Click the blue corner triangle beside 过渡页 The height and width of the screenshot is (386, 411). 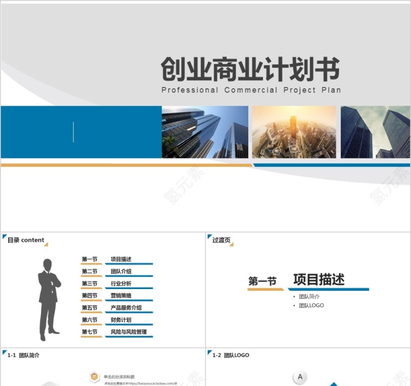click(x=209, y=237)
